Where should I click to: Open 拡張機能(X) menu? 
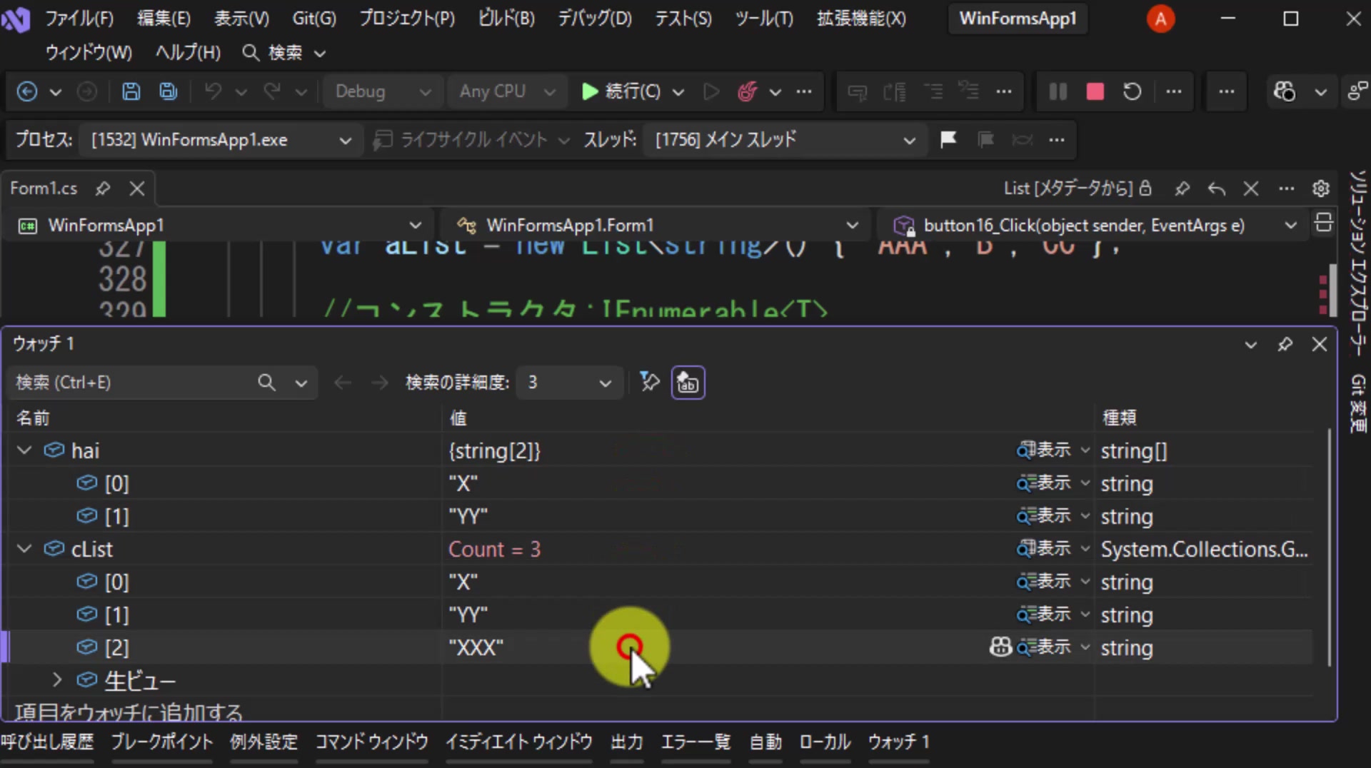click(x=861, y=19)
